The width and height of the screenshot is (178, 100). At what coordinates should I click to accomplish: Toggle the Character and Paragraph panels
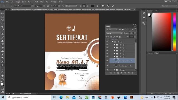[103, 6]
